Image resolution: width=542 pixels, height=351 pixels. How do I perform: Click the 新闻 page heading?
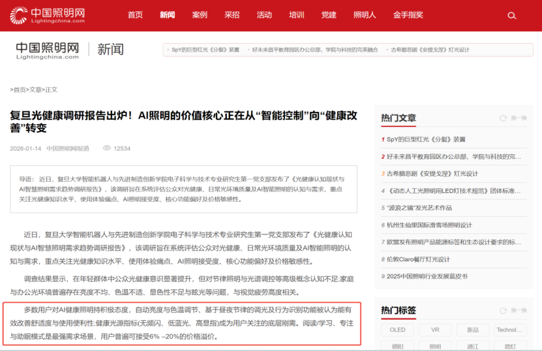pyautogui.click(x=110, y=49)
